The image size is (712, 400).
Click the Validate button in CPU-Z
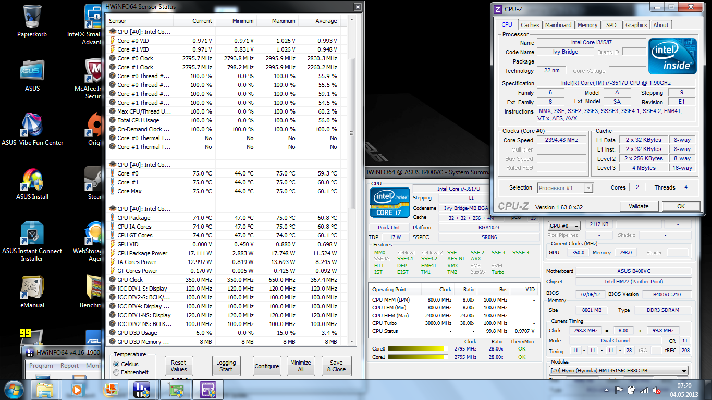pos(639,206)
